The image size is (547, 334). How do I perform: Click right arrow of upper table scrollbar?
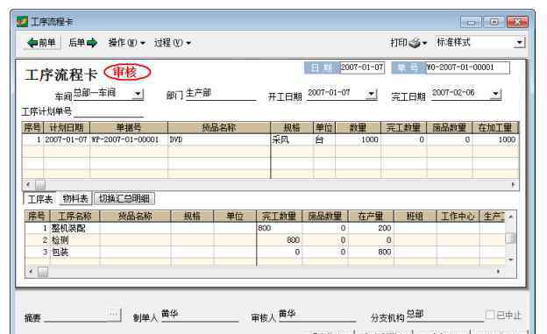tap(513, 185)
